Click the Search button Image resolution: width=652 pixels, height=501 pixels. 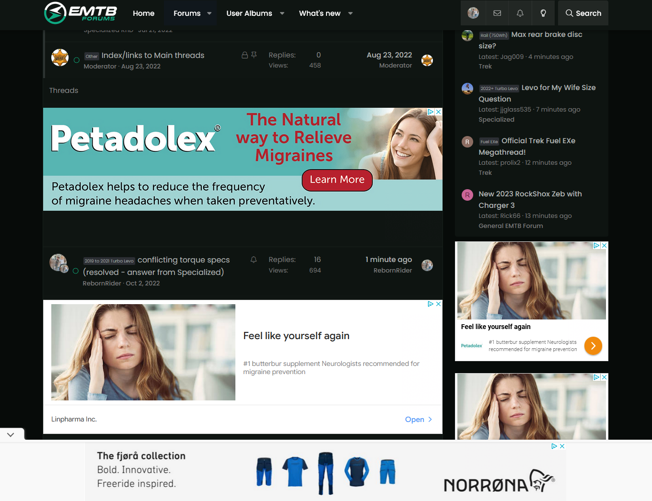[583, 13]
